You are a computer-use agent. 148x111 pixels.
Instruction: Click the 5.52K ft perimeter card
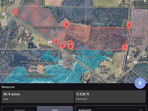click(110, 97)
